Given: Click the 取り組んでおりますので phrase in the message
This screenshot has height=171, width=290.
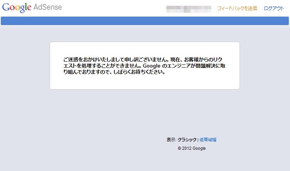Looking at the screenshot, I should coord(82,72).
